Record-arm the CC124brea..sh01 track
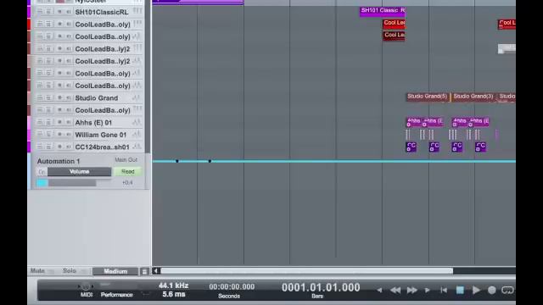This screenshot has height=305, width=543. [x=59, y=147]
